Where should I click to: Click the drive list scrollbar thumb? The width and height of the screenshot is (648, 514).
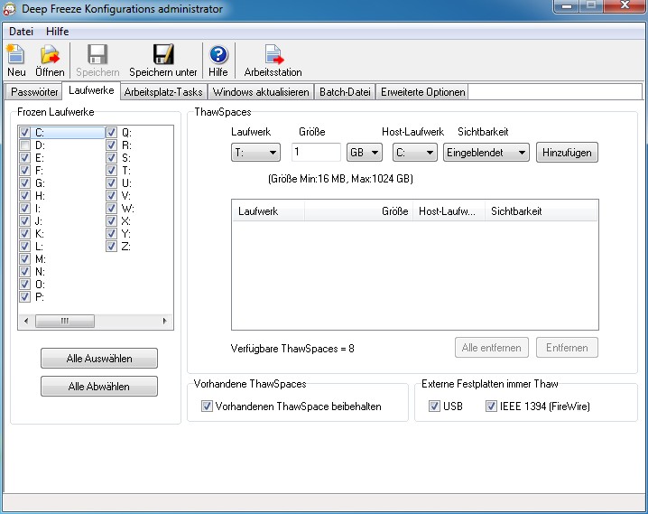pyautogui.click(x=65, y=321)
